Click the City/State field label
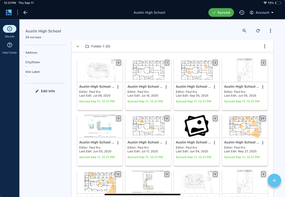The height and width of the screenshot is (197, 285). pyautogui.click(x=32, y=62)
